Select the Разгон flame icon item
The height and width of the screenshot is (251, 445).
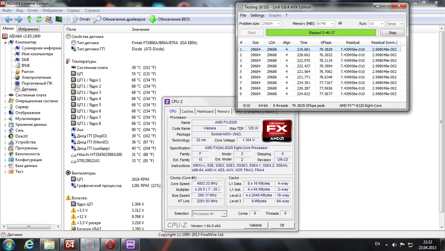24,72
